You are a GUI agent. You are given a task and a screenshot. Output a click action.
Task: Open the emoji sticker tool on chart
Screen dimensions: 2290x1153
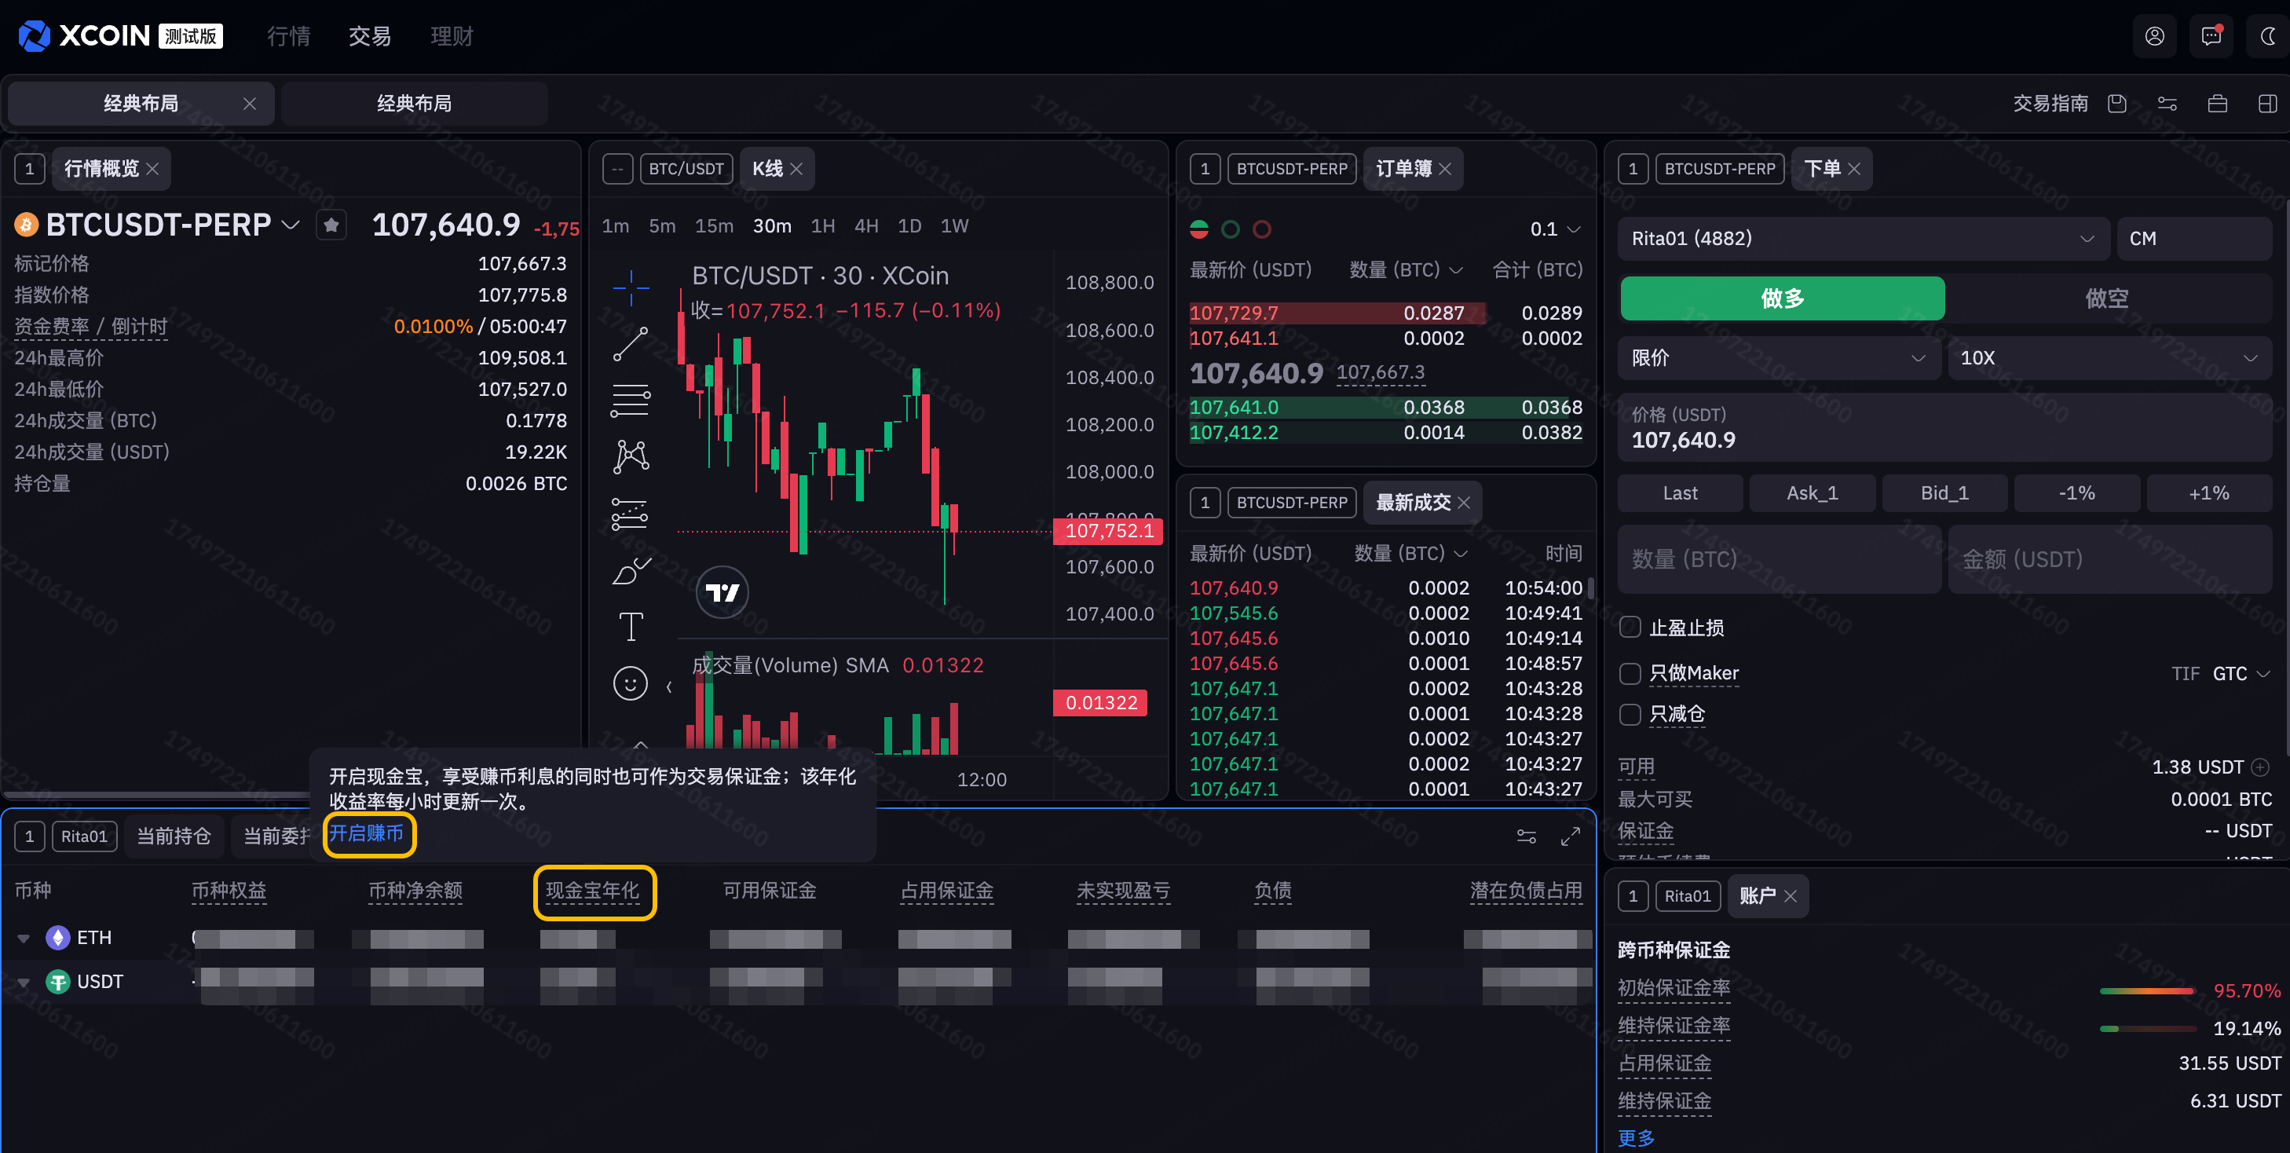pyautogui.click(x=631, y=683)
